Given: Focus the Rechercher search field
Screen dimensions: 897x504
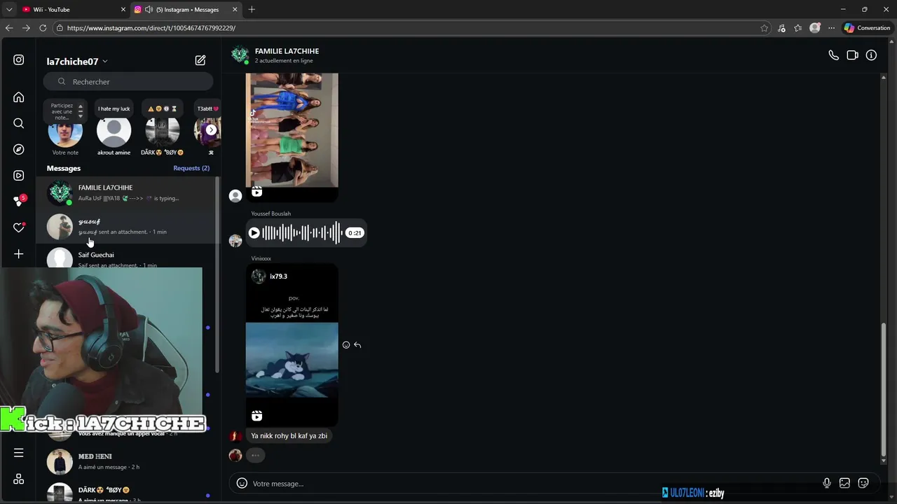Looking at the screenshot, I should (128, 82).
